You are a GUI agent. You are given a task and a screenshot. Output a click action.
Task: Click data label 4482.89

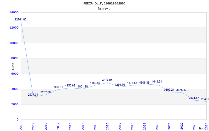(95, 83)
